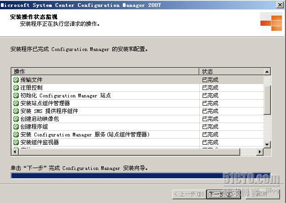The image size is (286, 203).
Task: Click the 下一步 (Next) button
Action: 224,194
